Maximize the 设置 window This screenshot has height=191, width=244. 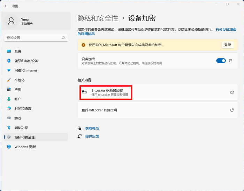click(x=227, y=4)
